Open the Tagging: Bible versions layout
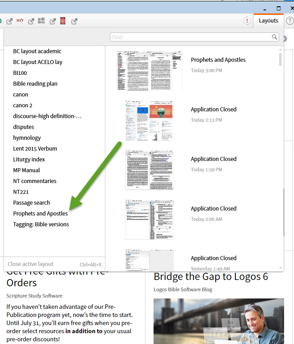 pyautogui.click(x=41, y=225)
